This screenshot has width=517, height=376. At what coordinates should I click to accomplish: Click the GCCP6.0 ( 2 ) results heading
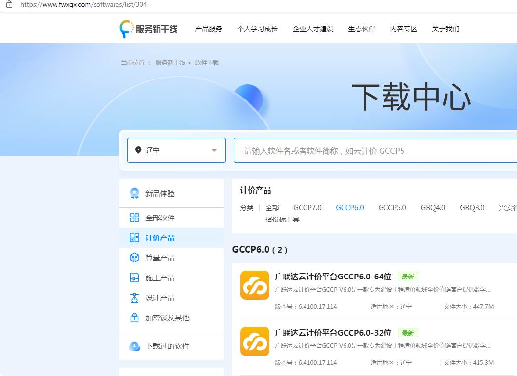tap(260, 250)
